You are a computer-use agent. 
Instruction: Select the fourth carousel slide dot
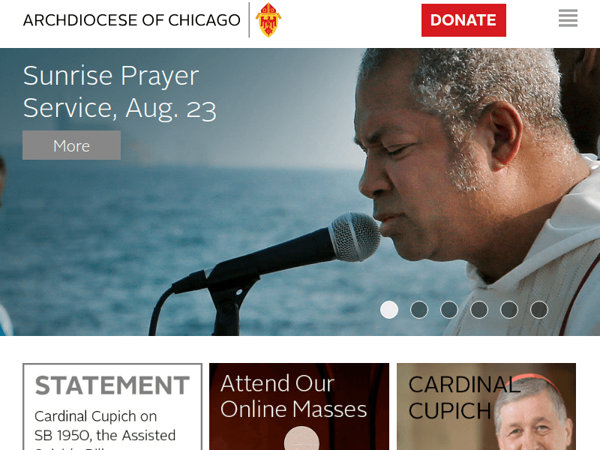coord(479,310)
